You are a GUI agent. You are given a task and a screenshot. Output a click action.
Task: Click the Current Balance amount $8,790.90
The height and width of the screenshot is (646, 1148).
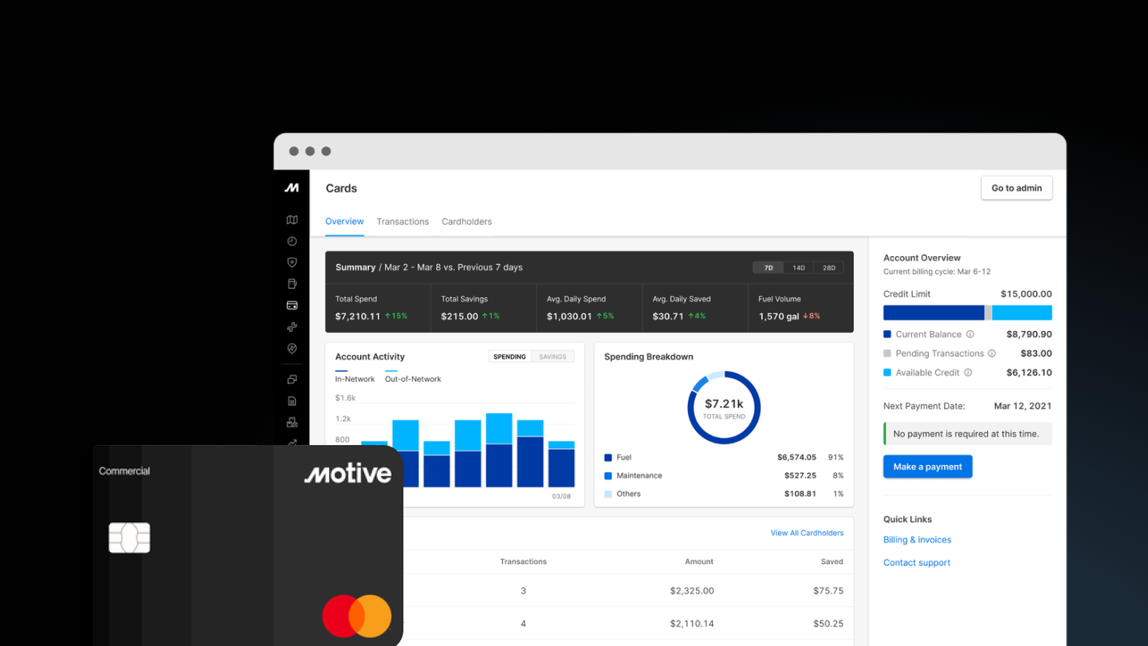1029,335
